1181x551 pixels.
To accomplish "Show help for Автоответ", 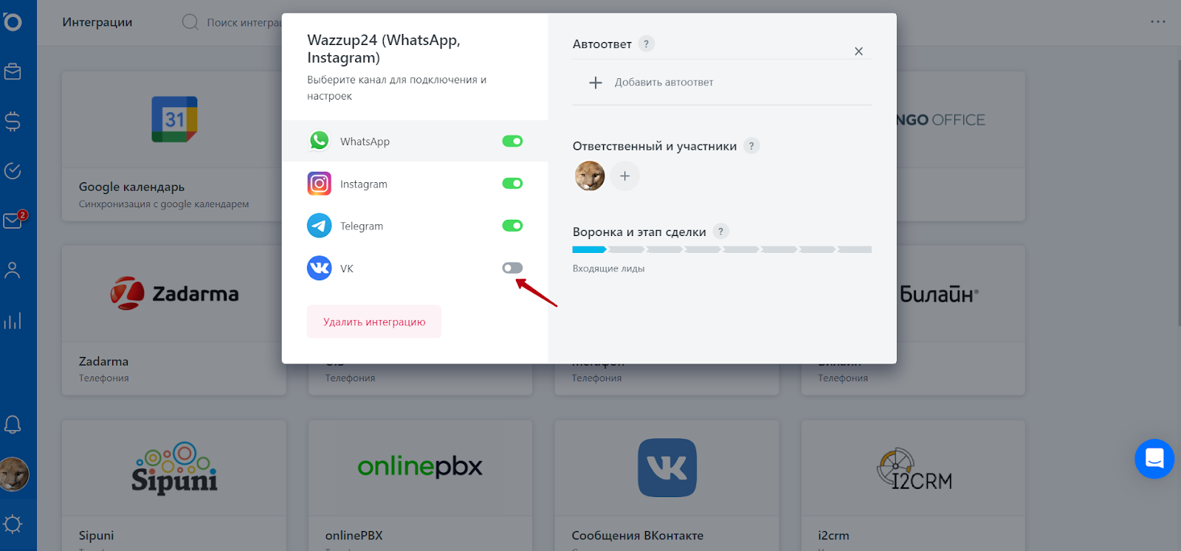I will pos(646,44).
